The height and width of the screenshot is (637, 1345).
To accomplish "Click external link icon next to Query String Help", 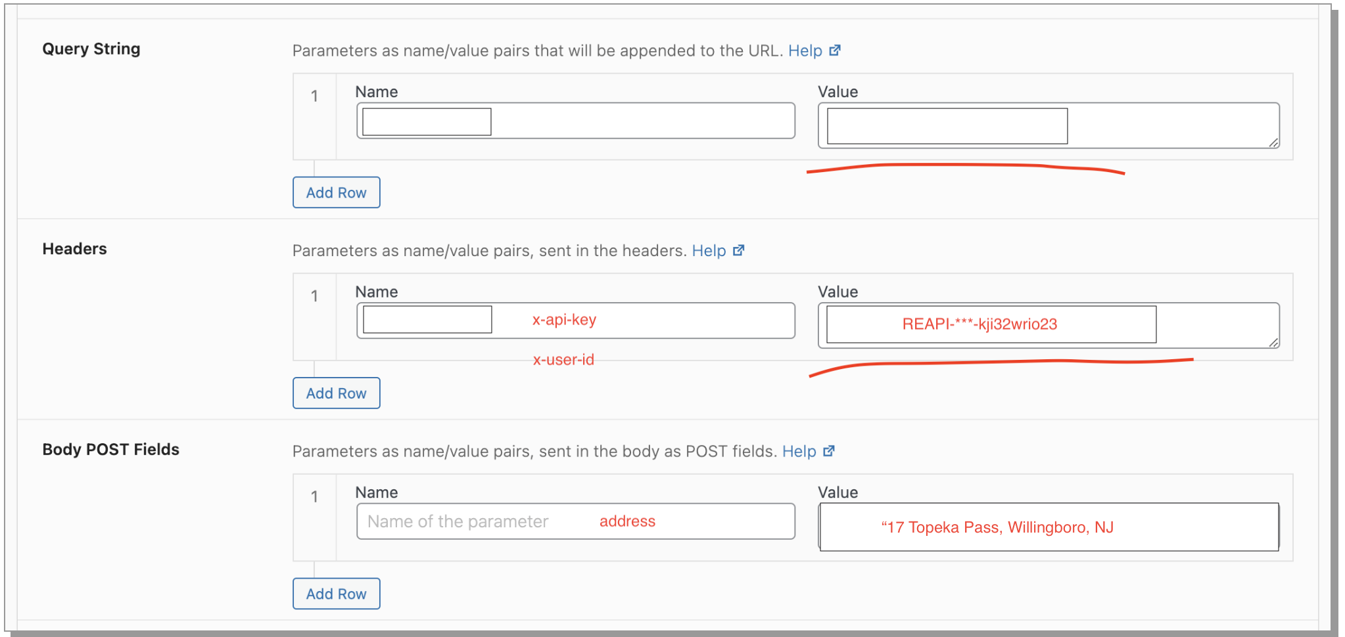I will click(835, 51).
